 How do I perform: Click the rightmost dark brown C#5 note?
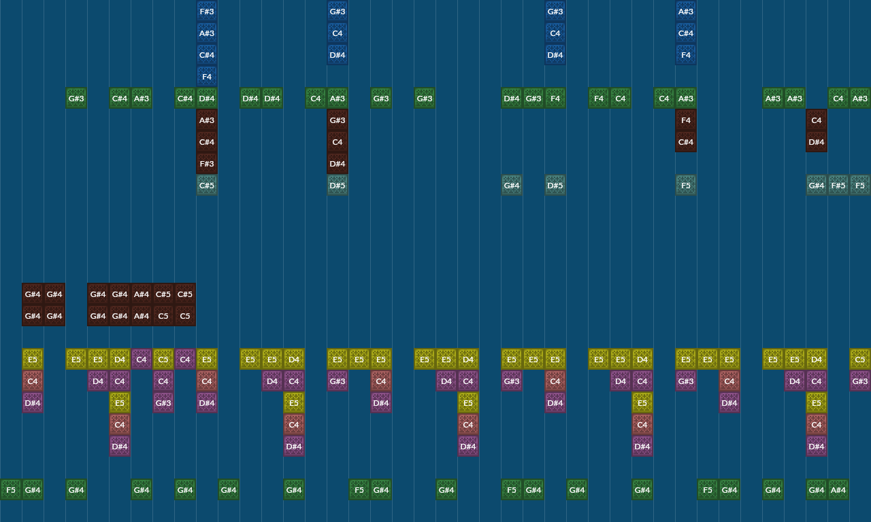tap(185, 294)
